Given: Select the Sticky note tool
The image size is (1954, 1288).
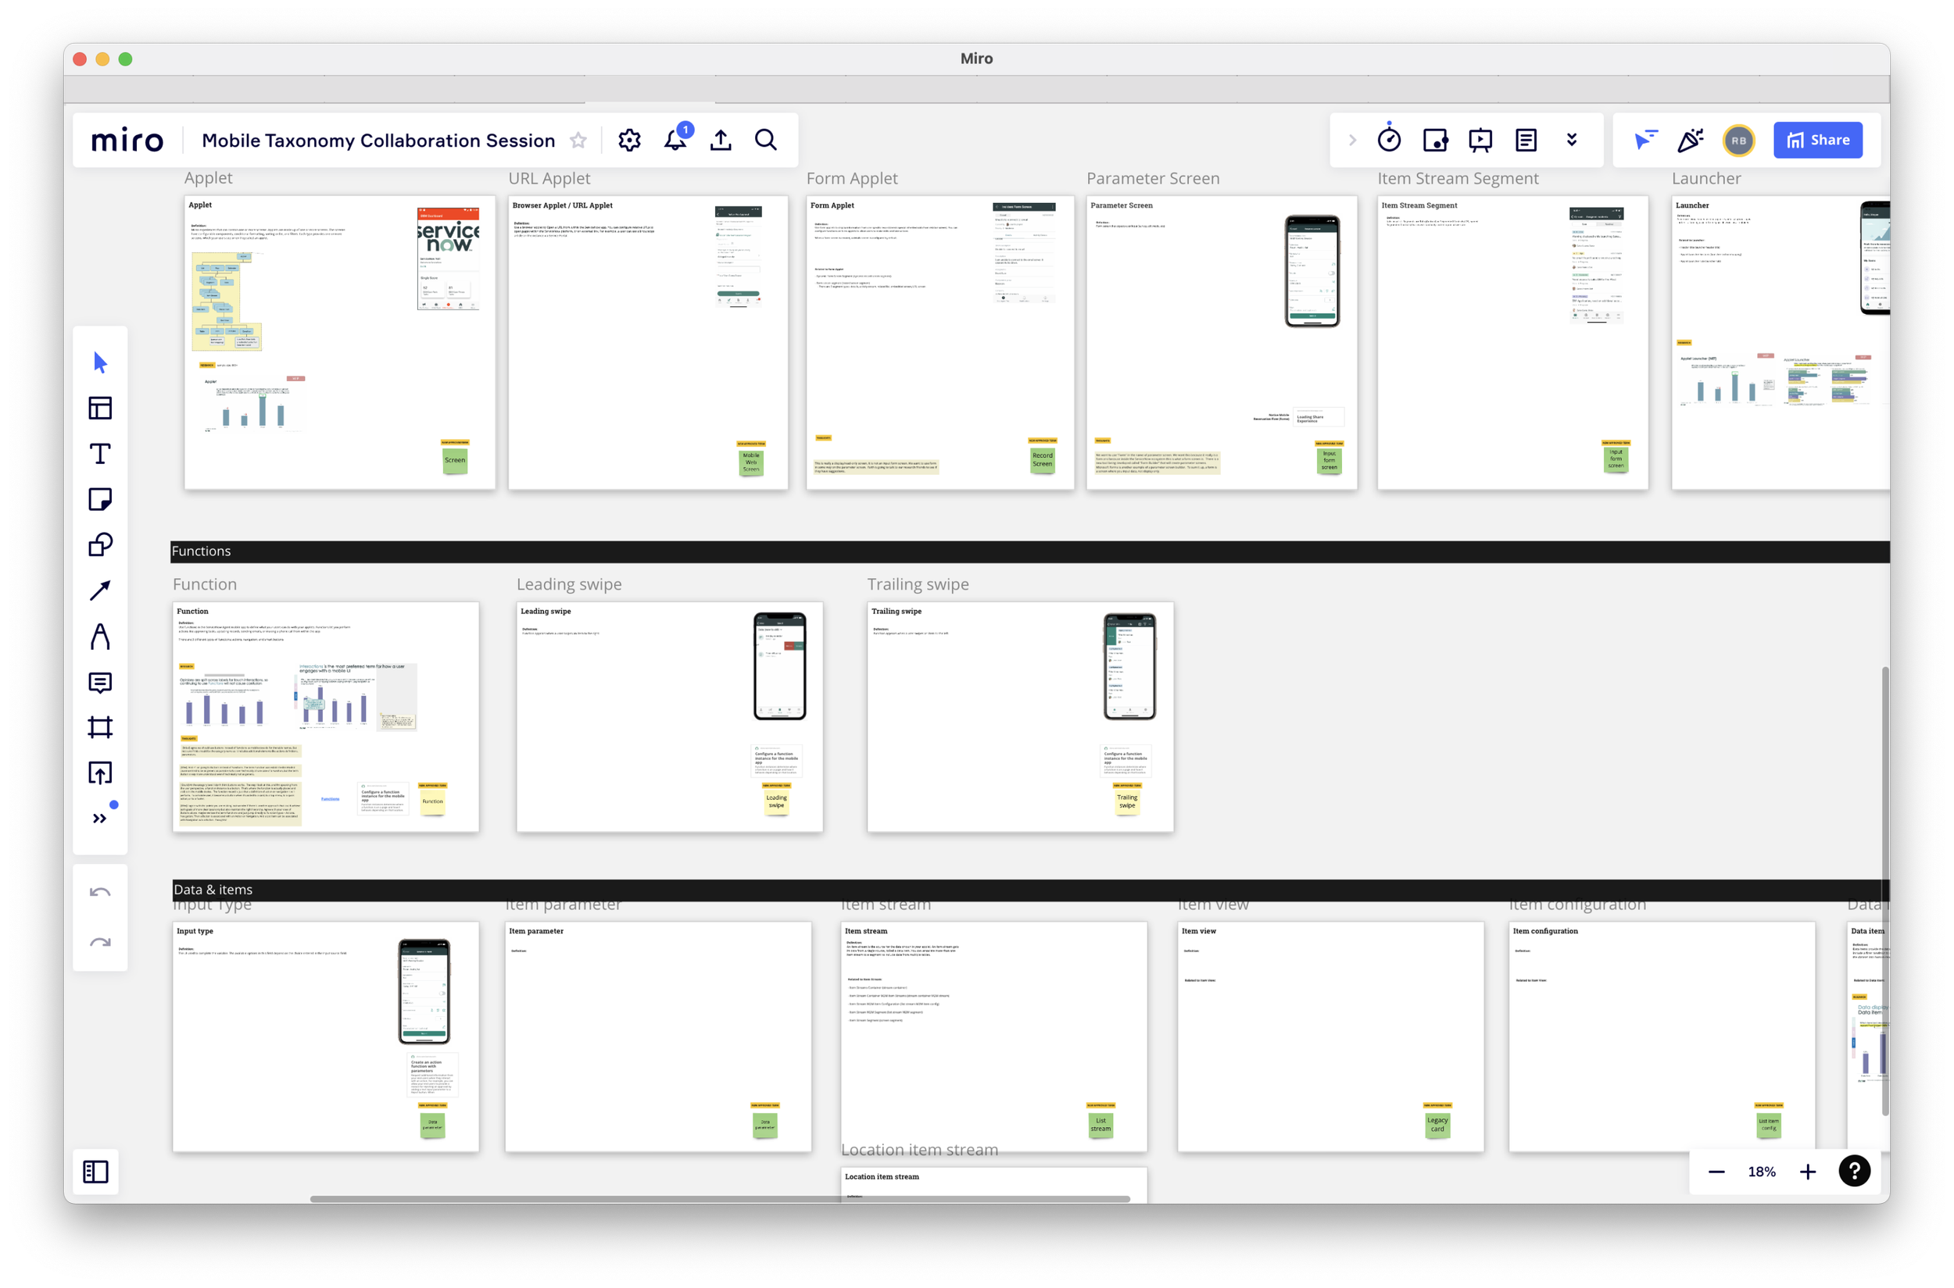Looking at the screenshot, I should pos(100,499).
